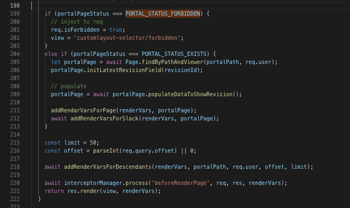Place cursor on the '// populate' comment
Viewport: 350px width, 208px height.
tap(68, 86)
